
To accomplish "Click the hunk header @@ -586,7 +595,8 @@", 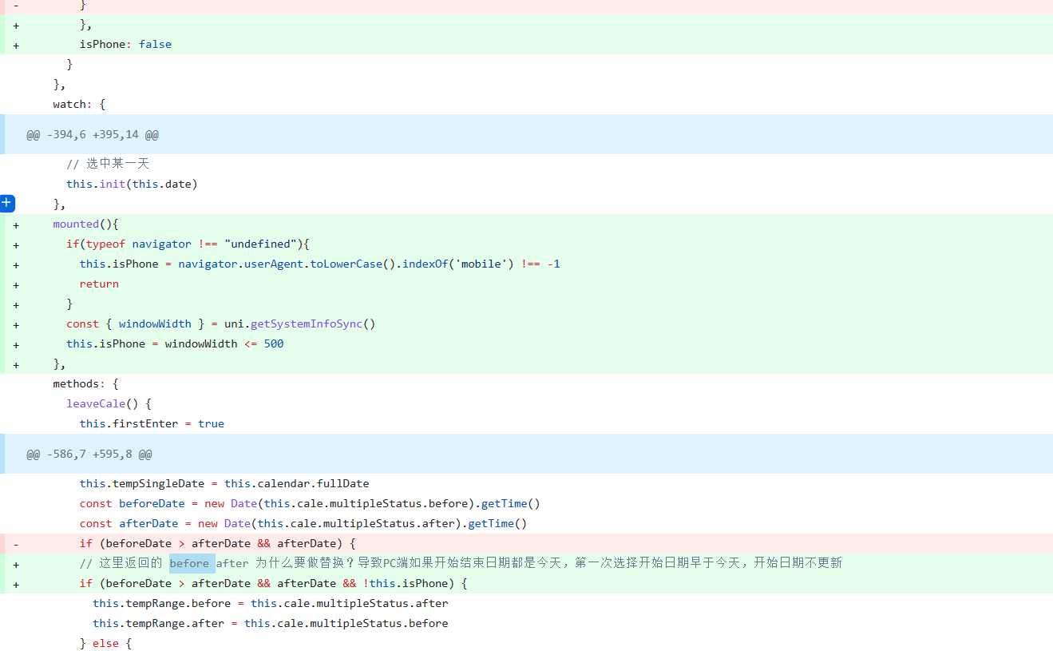I will (88, 454).
